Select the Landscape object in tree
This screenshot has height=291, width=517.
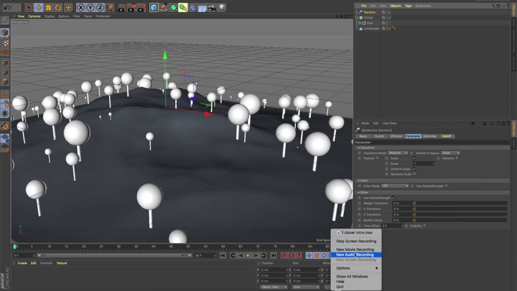pos(371,28)
